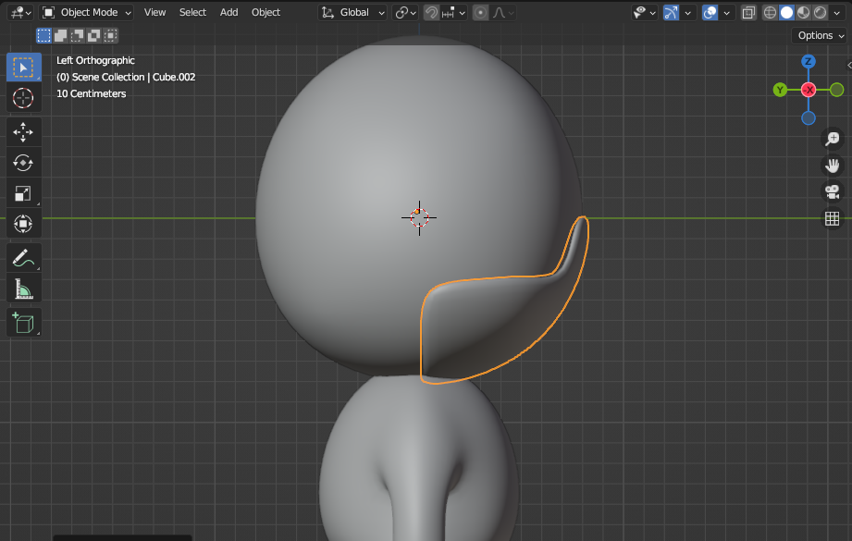Image resolution: width=852 pixels, height=541 pixels.
Task: Select the Measure tool
Action: pyautogui.click(x=24, y=289)
